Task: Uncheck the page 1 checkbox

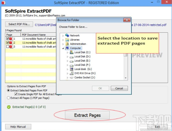Action: tap(8, 38)
